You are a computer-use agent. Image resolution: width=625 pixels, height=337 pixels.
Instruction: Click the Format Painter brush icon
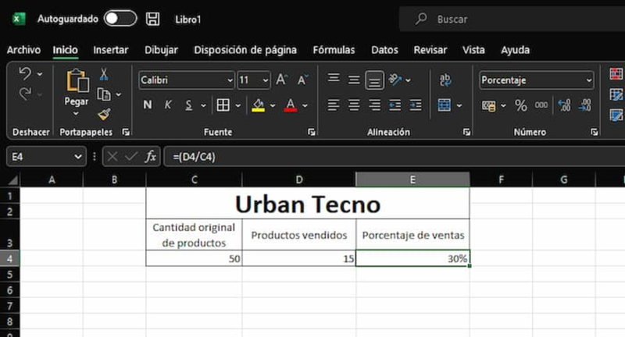click(104, 115)
